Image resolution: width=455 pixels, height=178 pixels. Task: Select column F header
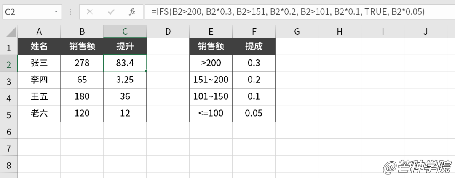click(x=254, y=31)
